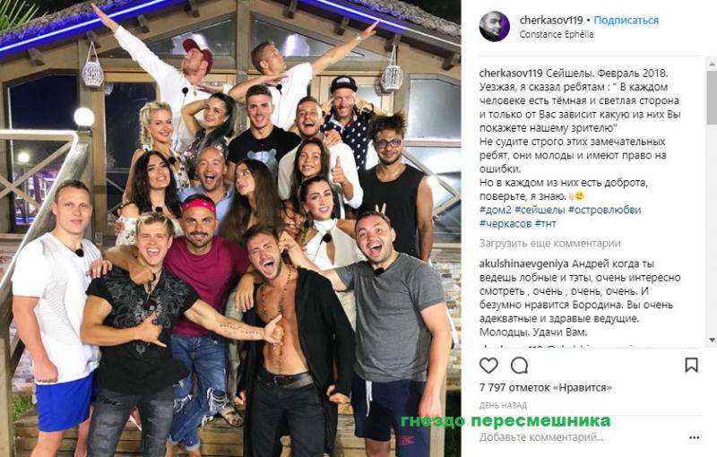Open the Constance Ephélia location link
This screenshot has height=457, width=717.
(557, 34)
